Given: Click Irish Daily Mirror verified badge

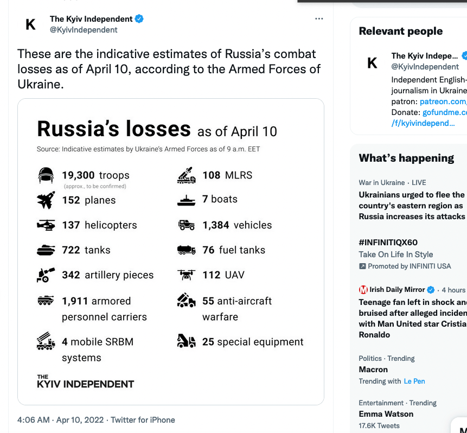Looking at the screenshot, I should point(431,290).
